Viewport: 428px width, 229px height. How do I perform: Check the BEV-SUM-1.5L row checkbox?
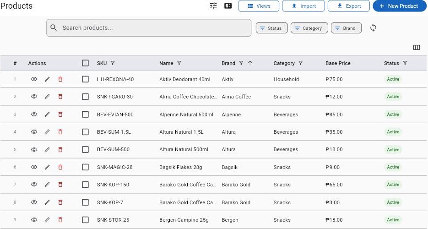pyautogui.click(x=85, y=132)
